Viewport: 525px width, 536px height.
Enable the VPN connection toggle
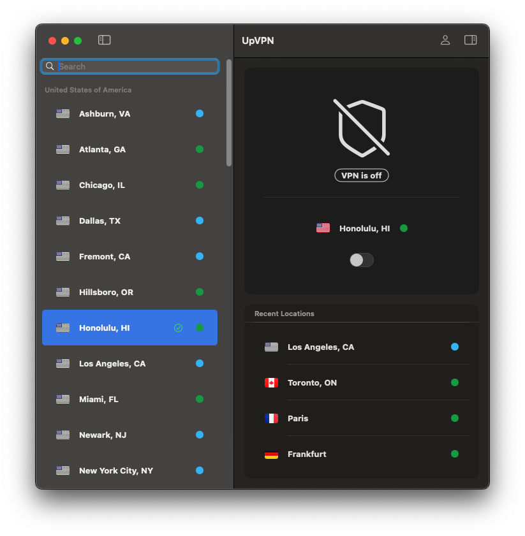(x=361, y=260)
